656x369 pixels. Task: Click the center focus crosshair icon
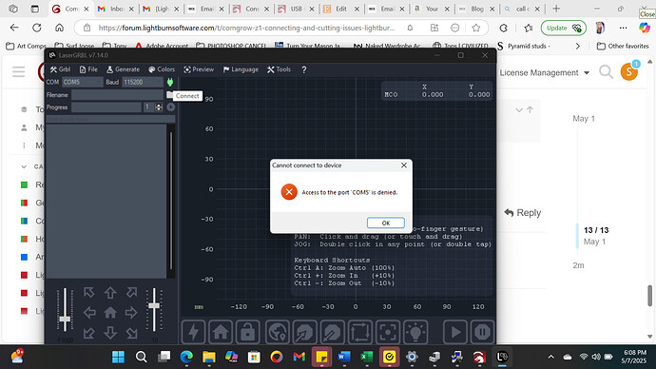pos(388,332)
